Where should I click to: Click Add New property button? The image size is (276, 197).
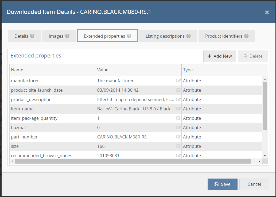coord(220,56)
